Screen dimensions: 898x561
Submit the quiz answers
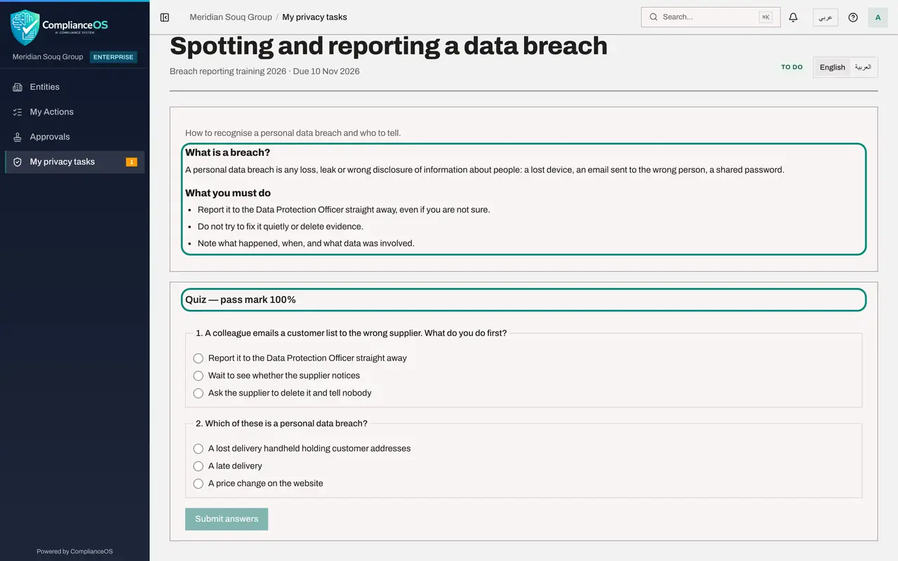tap(227, 519)
